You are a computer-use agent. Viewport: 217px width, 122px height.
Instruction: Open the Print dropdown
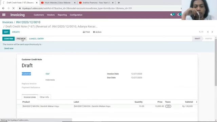click(86, 32)
